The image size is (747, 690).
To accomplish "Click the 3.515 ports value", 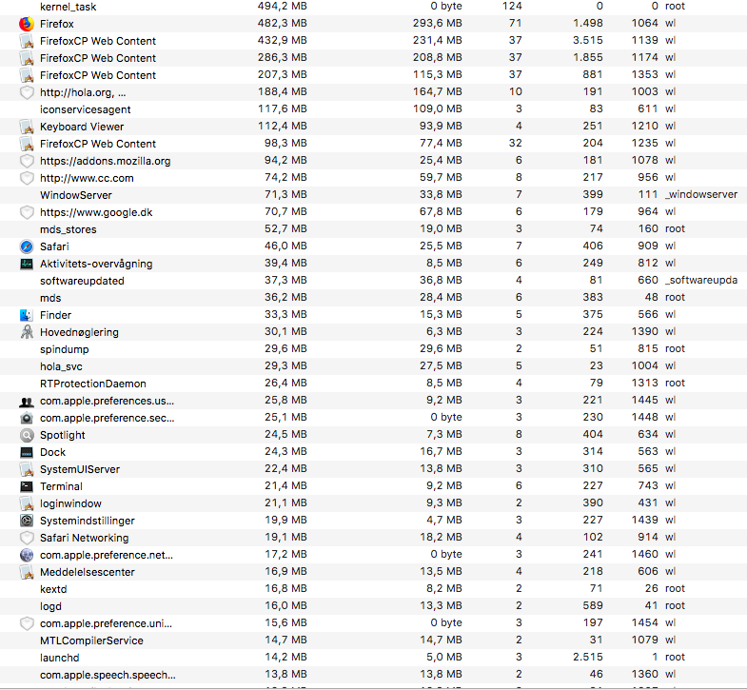I will click(x=588, y=41).
